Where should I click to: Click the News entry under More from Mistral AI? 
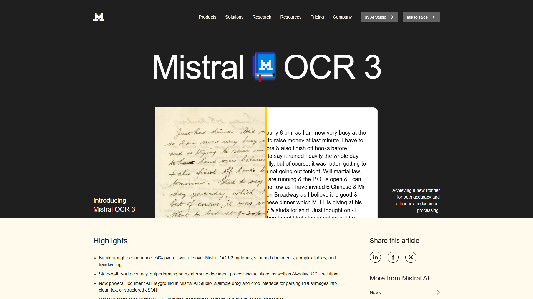(375, 292)
